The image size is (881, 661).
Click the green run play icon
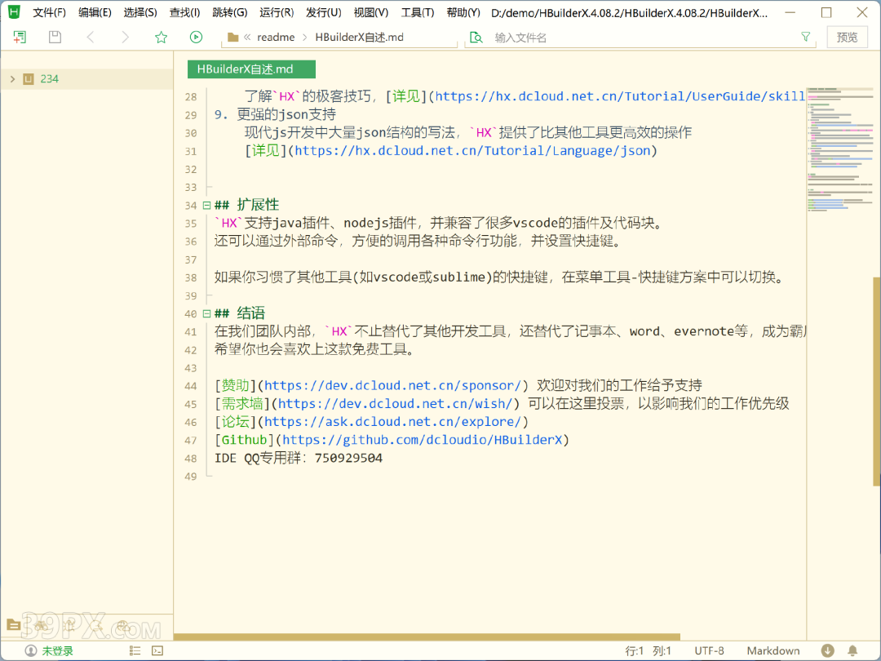coord(196,37)
